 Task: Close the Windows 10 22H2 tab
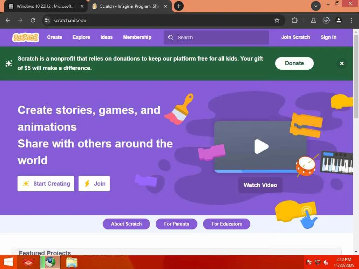(82, 6)
